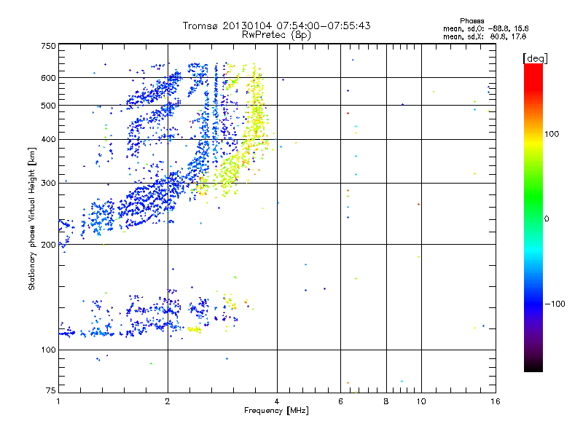Click y-axis tick label '500'
Screen dimensions: 583x437
48,106
